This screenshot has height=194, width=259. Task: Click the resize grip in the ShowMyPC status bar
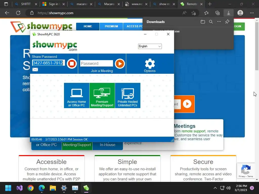(172, 140)
